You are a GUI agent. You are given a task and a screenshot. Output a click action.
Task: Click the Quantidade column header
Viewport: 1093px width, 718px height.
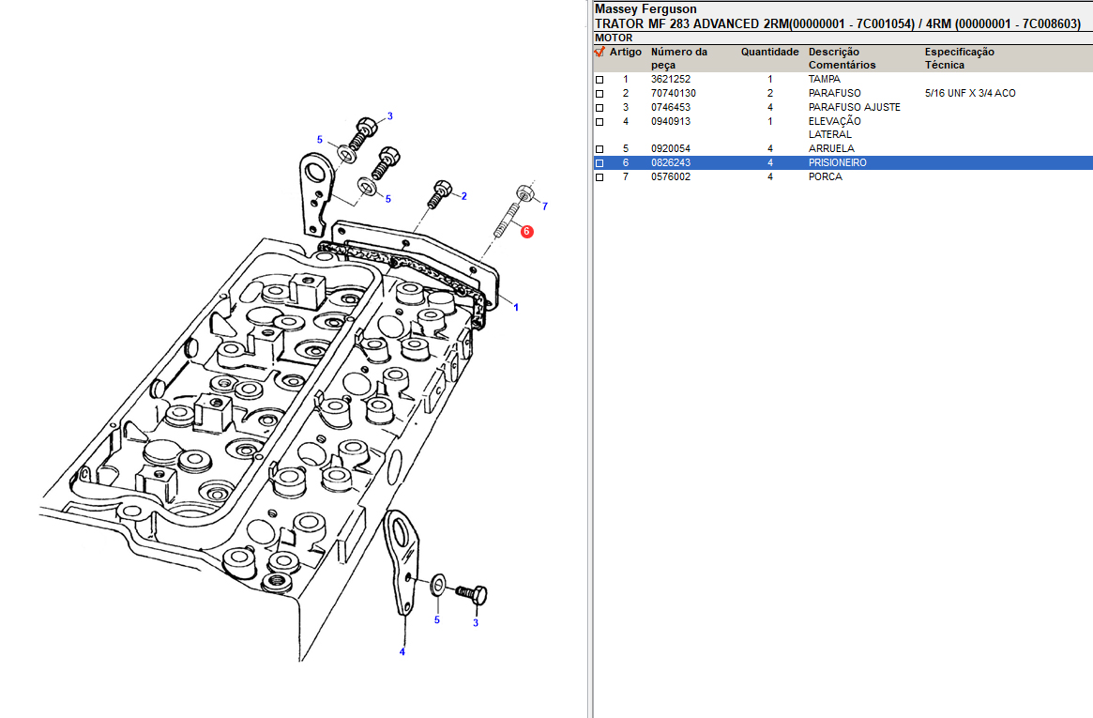pos(769,53)
